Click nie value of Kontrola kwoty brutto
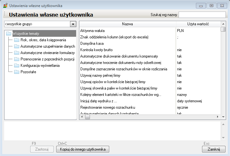This screenshot has height=156, width=230. pyautogui.click(x=179, y=50)
